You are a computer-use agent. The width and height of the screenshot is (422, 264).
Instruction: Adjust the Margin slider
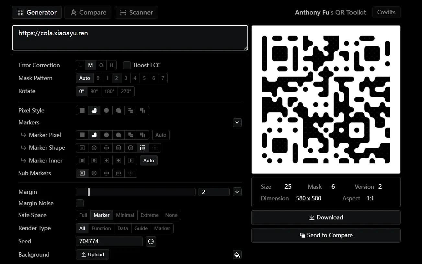coord(135,192)
